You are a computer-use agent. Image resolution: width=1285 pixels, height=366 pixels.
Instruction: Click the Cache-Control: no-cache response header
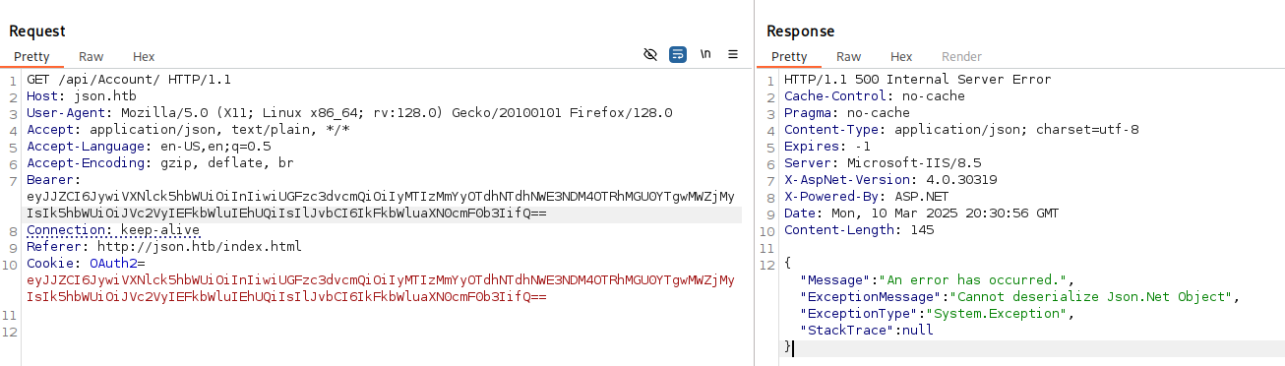pos(875,96)
